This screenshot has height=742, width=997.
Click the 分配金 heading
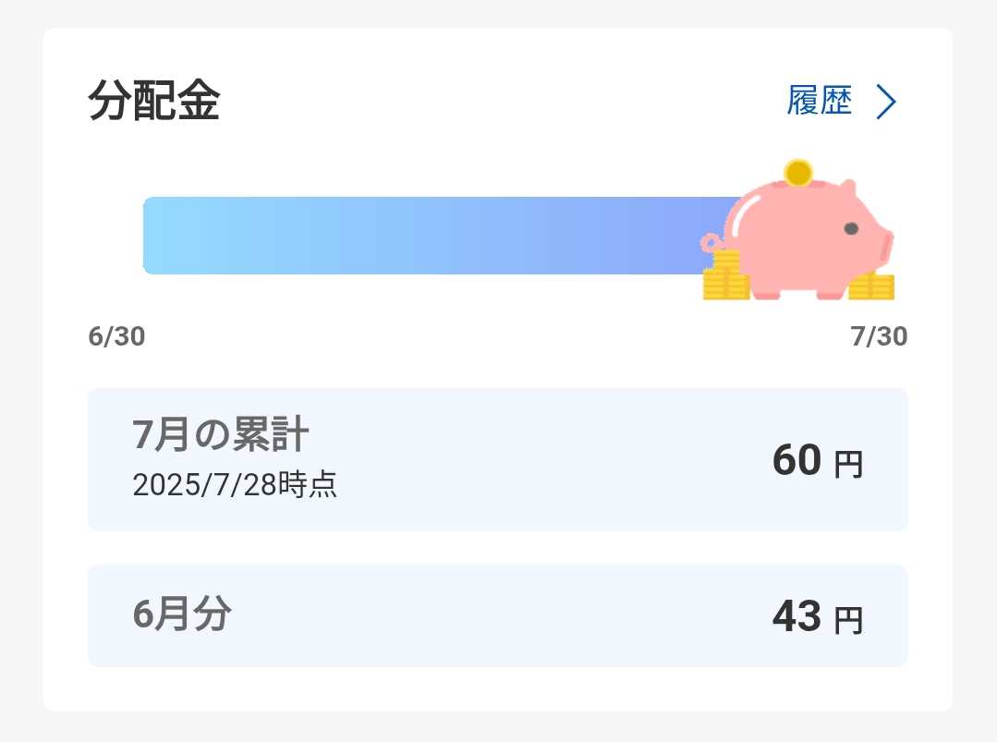pyautogui.click(x=154, y=101)
